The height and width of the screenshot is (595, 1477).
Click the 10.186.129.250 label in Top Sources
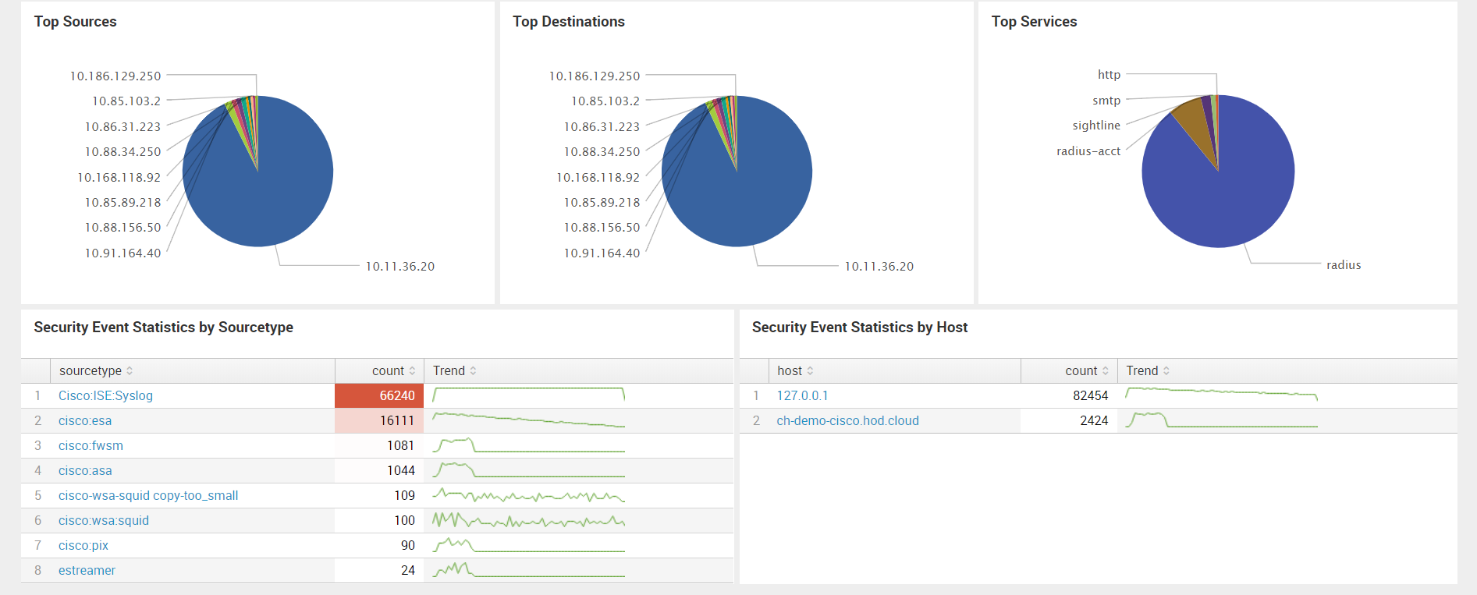pos(115,76)
